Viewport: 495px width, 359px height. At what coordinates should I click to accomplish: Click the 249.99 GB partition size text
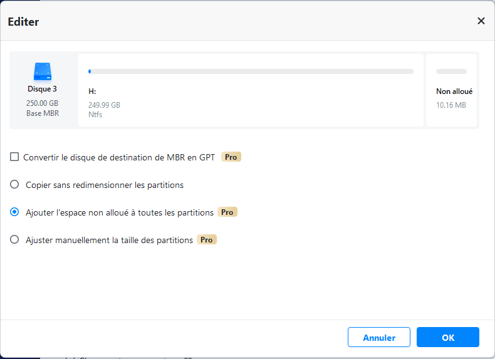pos(104,105)
